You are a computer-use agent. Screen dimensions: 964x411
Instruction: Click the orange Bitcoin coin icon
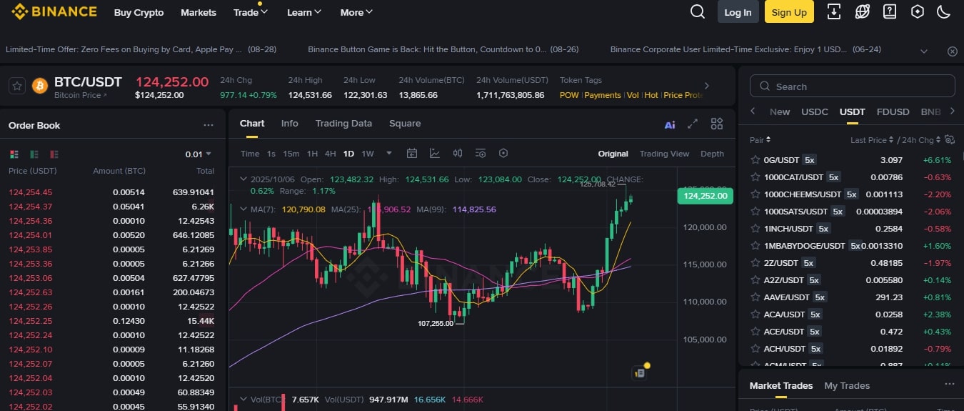tap(39, 86)
